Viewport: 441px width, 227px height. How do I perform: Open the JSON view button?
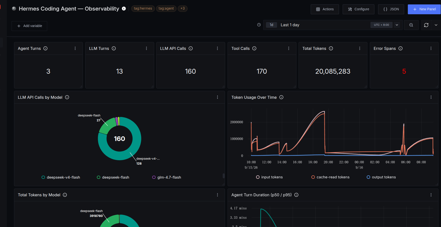pos(391,9)
